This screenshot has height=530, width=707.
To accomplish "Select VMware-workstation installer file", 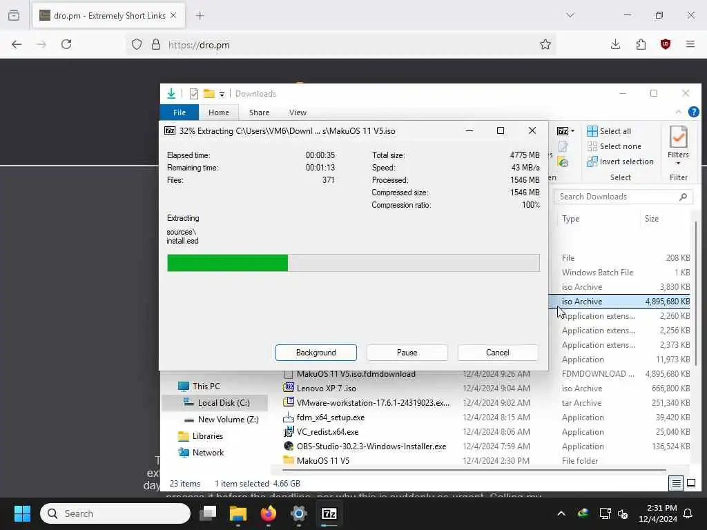I will tap(373, 403).
